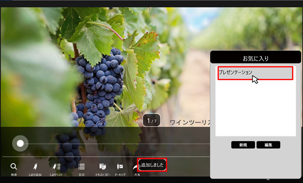Activate the マーキング marking pen icon
Viewport: 303px width, 183px height.
pos(120,166)
